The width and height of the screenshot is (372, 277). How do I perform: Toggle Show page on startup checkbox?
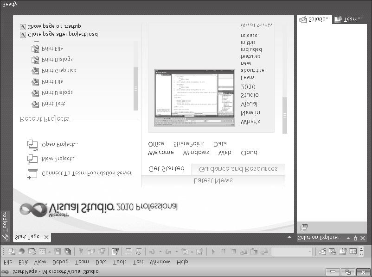(x=23, y=27)
